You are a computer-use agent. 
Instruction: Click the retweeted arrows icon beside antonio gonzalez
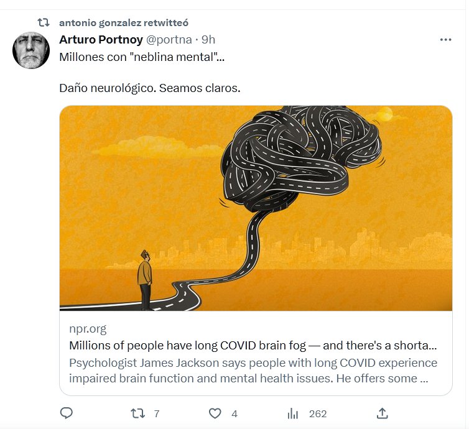[x=44, y=22]
